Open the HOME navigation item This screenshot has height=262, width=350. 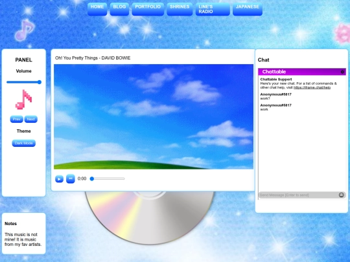(97, 9)
